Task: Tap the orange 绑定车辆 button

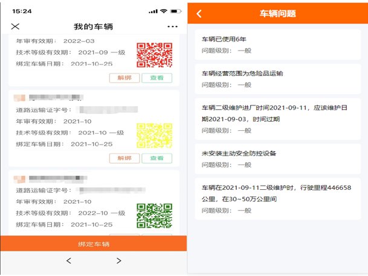Action: (93, 243)
